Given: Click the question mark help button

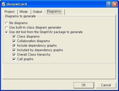Looking at the screenshot, I should pyautogui.click(x=109, y=4).
